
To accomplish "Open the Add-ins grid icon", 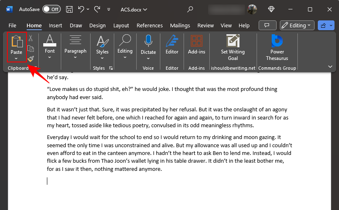I will click(196, 41).
